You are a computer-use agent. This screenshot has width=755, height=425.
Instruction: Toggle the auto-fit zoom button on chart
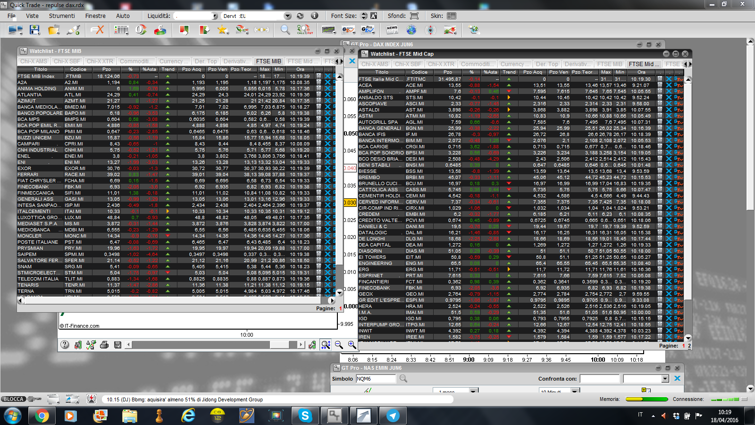click(326, 345)
